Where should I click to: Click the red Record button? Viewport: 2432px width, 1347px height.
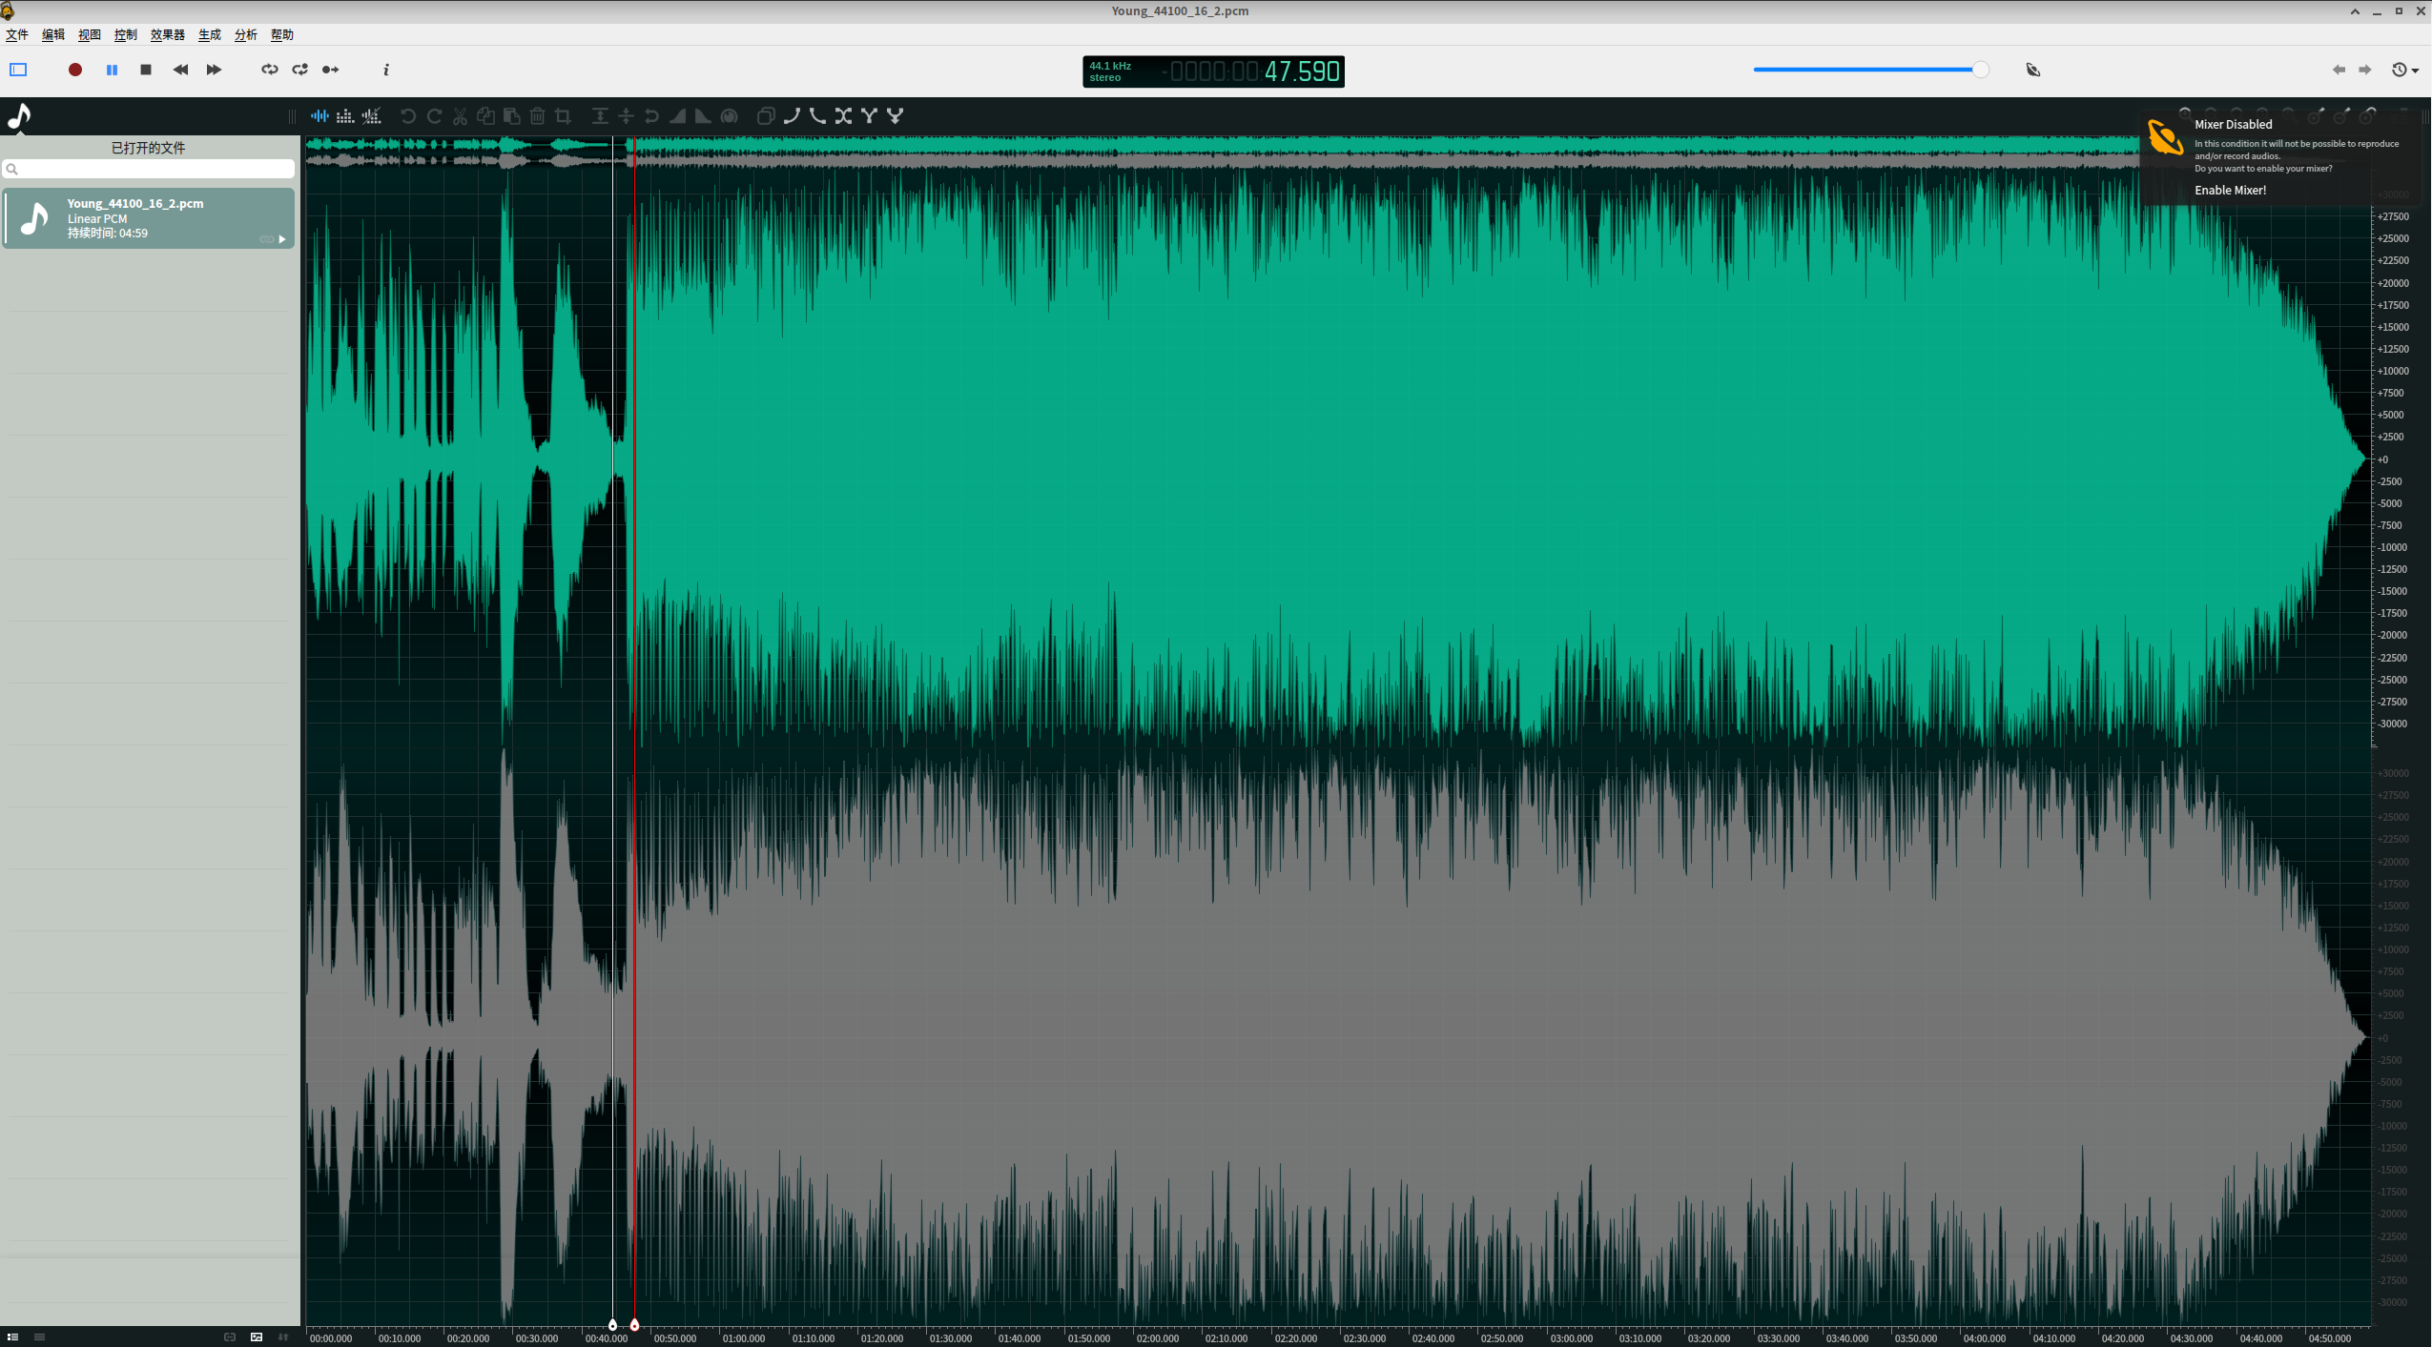click(x=75, y=70)
